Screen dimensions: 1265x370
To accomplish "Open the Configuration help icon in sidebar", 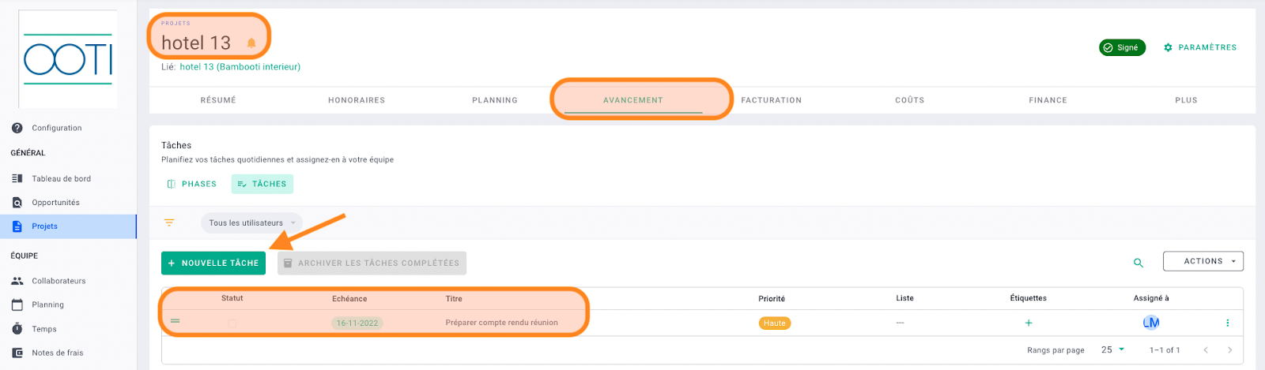I will 17,128.
